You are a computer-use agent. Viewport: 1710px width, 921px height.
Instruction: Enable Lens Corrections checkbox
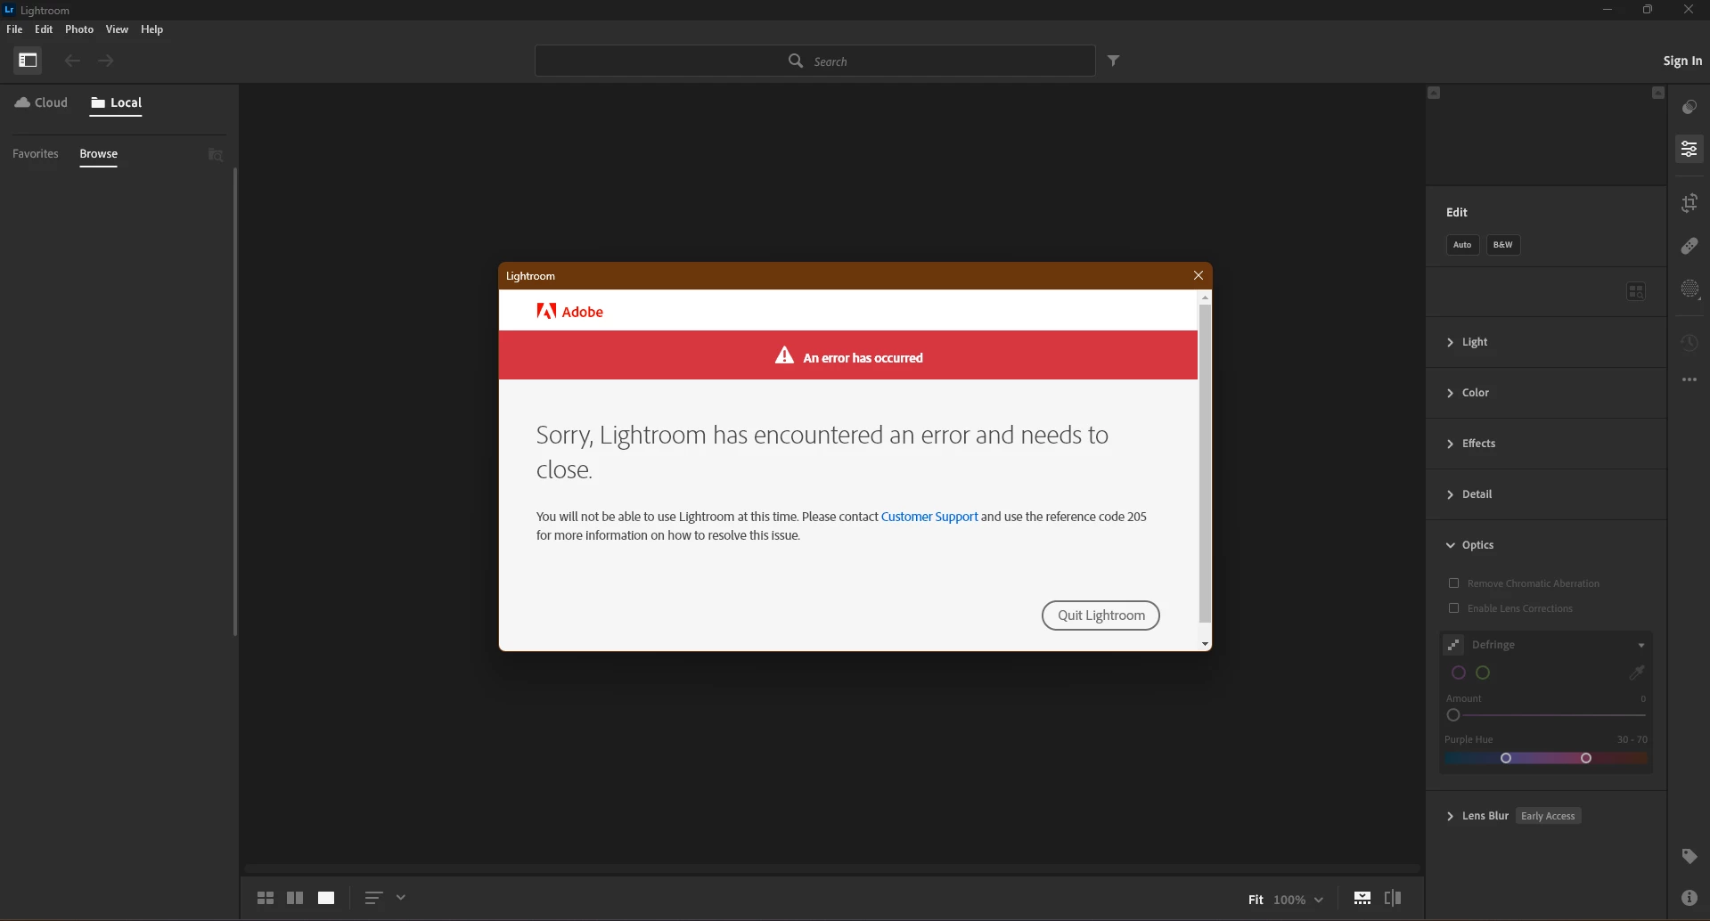click(1454, 608)
